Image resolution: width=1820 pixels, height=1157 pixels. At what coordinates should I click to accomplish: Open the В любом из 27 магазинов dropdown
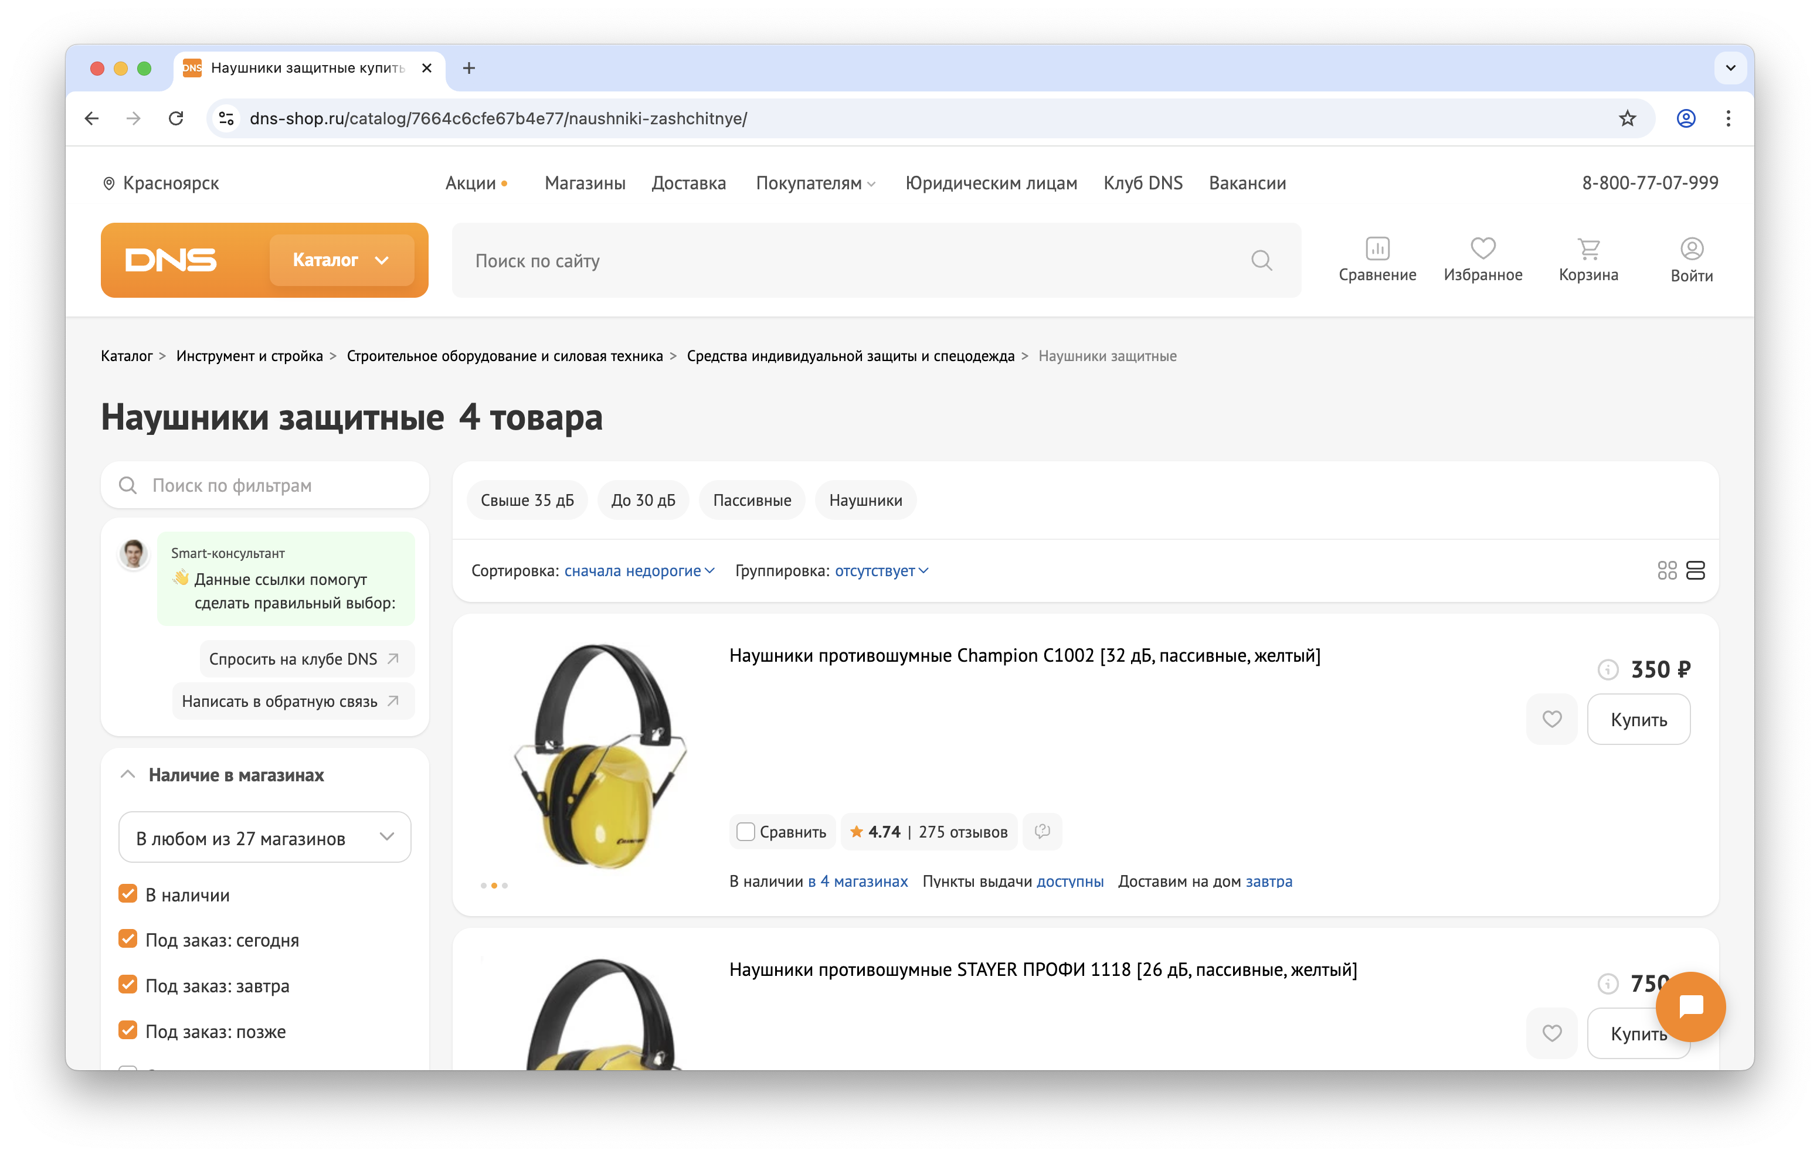point(264,836)
